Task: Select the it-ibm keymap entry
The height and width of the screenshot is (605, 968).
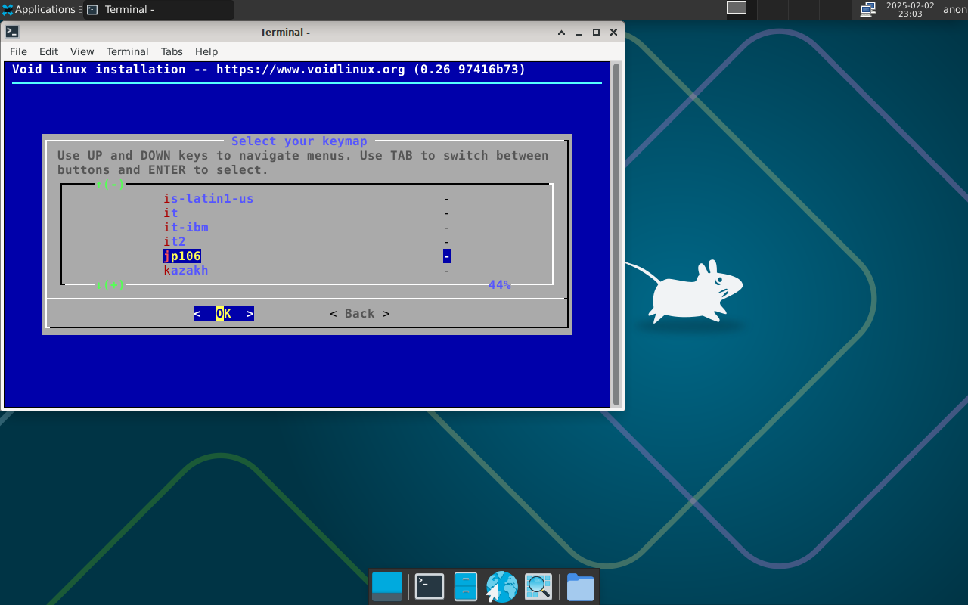Action: coord(186,228)
